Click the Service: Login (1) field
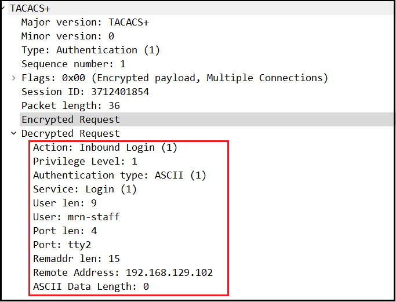The height and width of the screenshot is (302, 396). click(85, 189)
